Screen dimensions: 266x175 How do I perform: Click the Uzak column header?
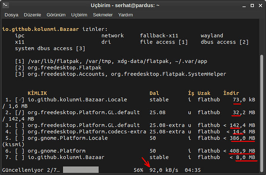click(x=204, y=93)
